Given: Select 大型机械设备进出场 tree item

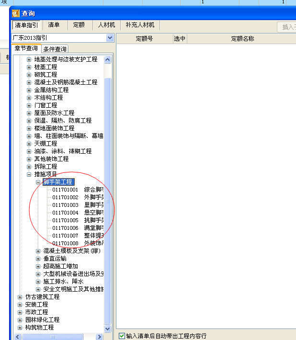Looking at the screenshot, I should [73, 274].
